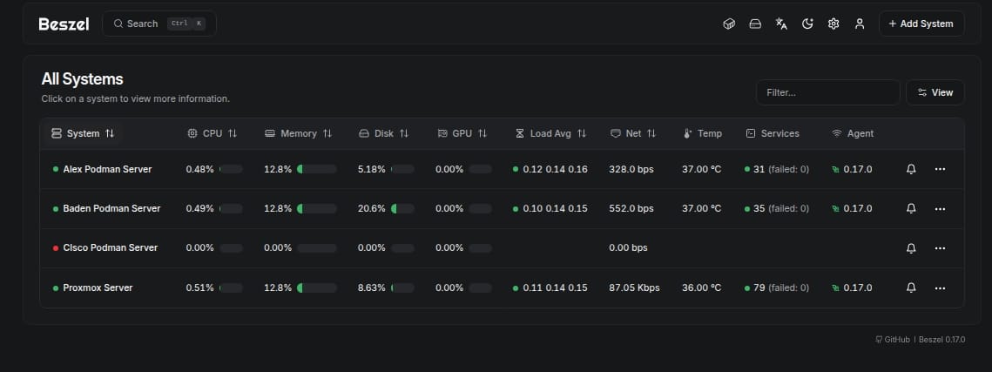Click the Filter input field
The width and height of the screenshot is (992, 372).
tap(827, 92)
